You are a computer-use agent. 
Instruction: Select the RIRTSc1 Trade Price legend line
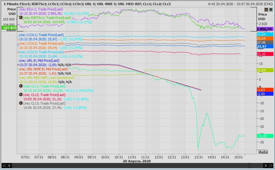point(47,18)
